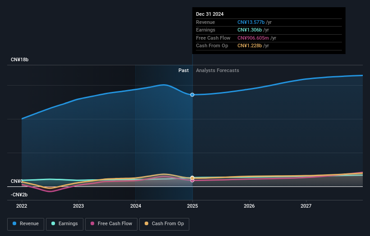Toggle the Cash From Op legend series

(164, 224)
